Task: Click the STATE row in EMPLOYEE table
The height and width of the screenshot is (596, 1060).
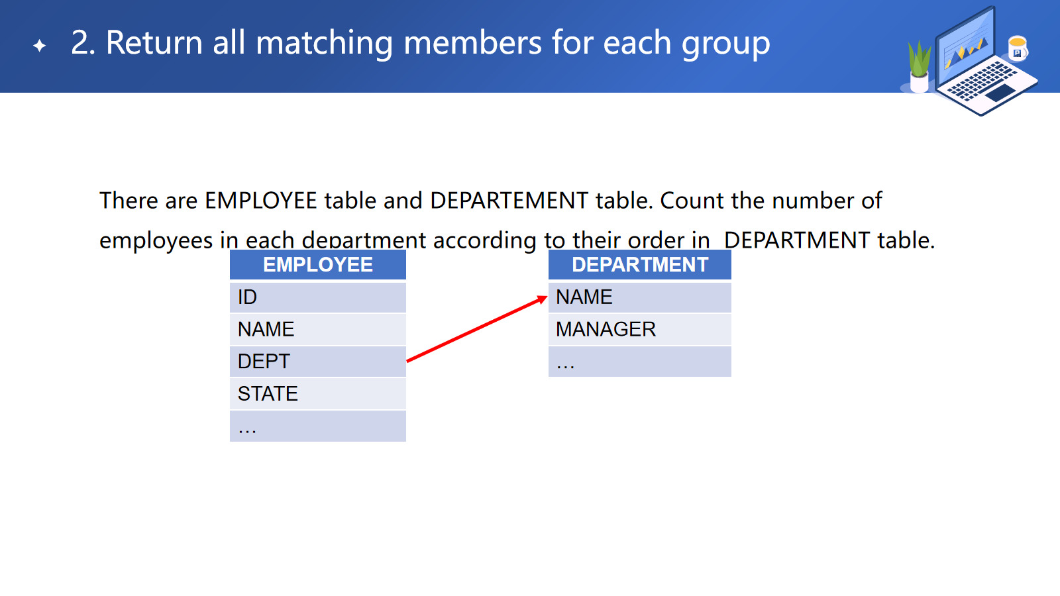Action: [x=317, y=394]
